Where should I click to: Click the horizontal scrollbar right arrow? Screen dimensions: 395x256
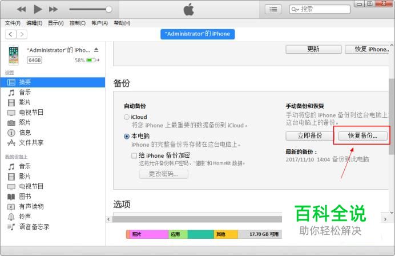[385, 219]
